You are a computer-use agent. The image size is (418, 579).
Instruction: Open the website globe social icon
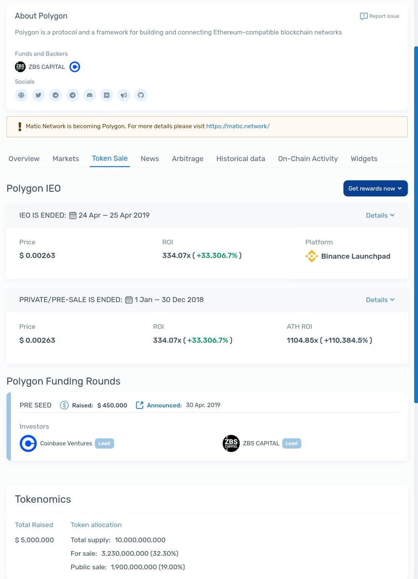point(21,95)
